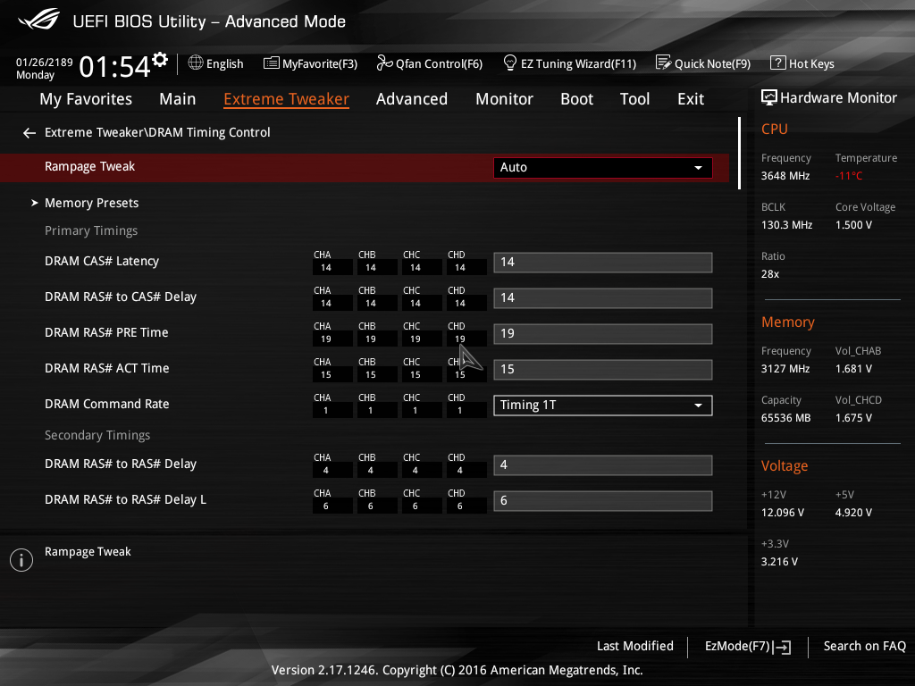Click the Quick Note pencil icon
This screenshot has width=915, height=686.
point(663,63)
